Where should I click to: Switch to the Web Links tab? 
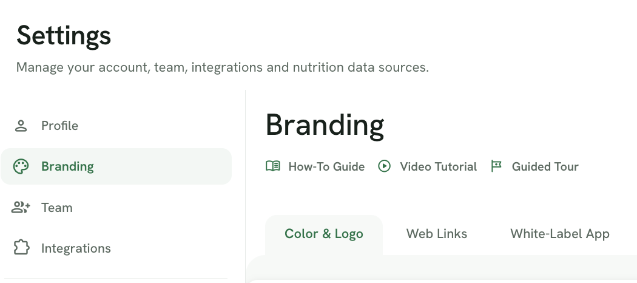(437, 234)
